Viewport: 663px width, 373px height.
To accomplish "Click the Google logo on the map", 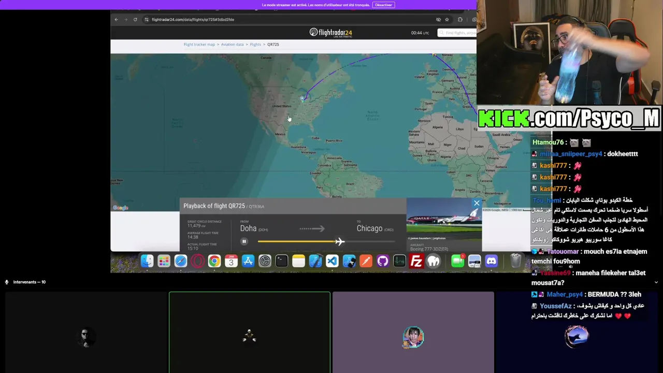I will 120,208.
